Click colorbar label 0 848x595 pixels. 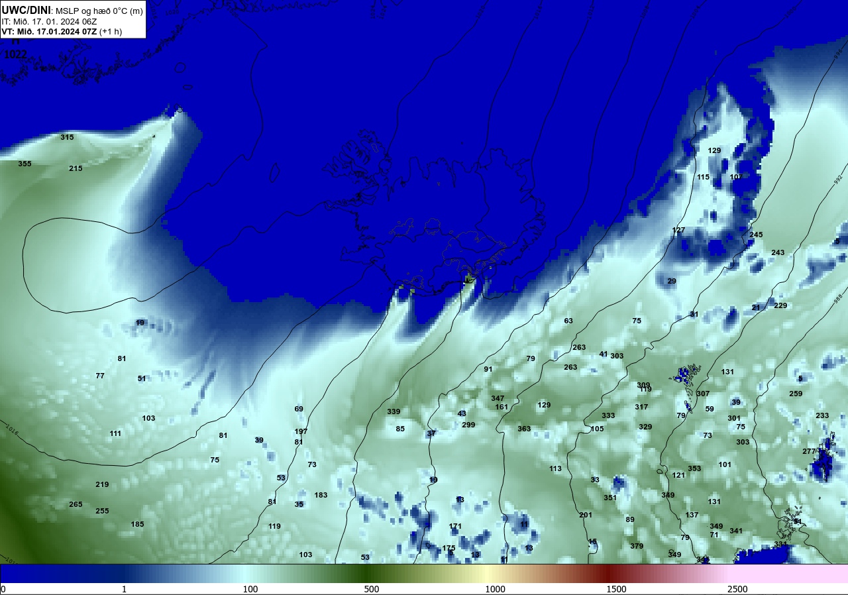pos(3,589)
